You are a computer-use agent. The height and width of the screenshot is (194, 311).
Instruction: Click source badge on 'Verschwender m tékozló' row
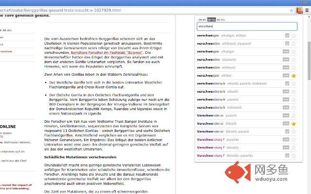click(x=286, y=124)
